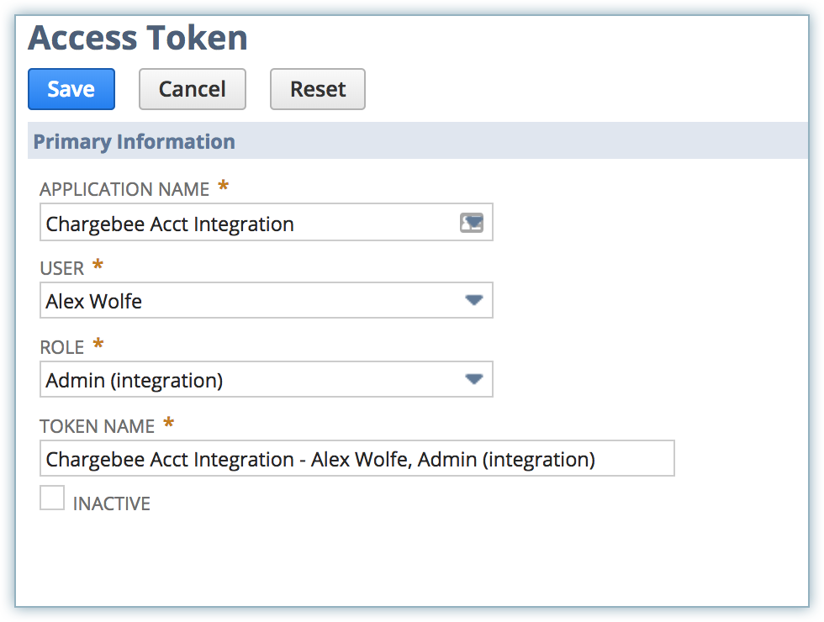The width and height of the screenshot is (824, 622).
Task: Focus the Token Name text field
Action: click(x=357, y=459)
